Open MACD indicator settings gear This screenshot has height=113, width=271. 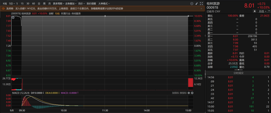(189, 93)
